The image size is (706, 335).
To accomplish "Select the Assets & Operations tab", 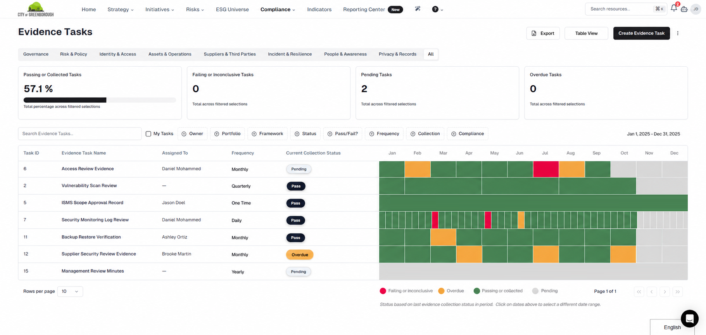I will (170, 54).
